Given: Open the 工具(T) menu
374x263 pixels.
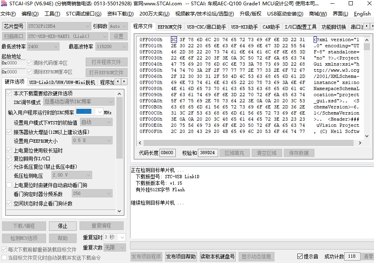Looking at the screenshot, I should click(x=52, y=14).
